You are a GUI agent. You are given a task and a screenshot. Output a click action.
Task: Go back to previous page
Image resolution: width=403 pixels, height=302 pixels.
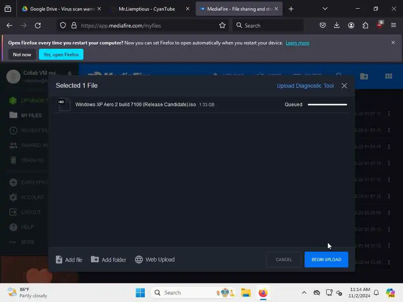pyautogui.click(x=9, y=26)
